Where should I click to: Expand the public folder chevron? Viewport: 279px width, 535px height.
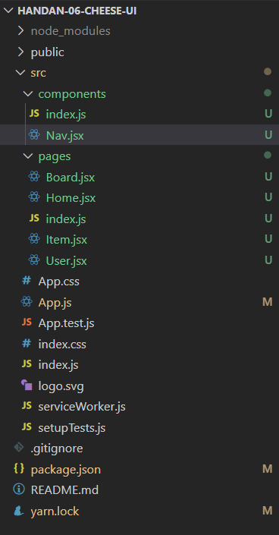click(20, 52)
